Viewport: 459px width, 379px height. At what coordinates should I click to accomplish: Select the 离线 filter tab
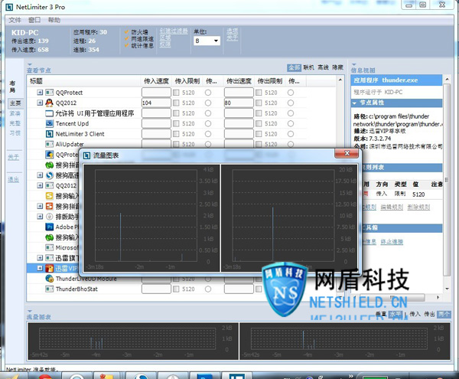click(x=323, y=67)
